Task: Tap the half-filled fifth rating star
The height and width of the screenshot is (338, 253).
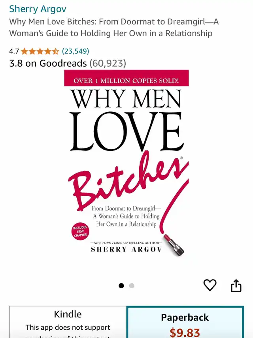Action: click(55, 51)
